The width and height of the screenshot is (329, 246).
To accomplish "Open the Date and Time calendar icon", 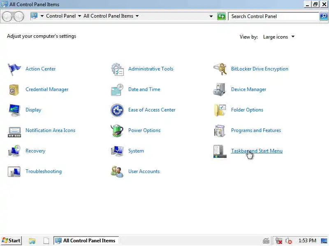I will (117, 89).
